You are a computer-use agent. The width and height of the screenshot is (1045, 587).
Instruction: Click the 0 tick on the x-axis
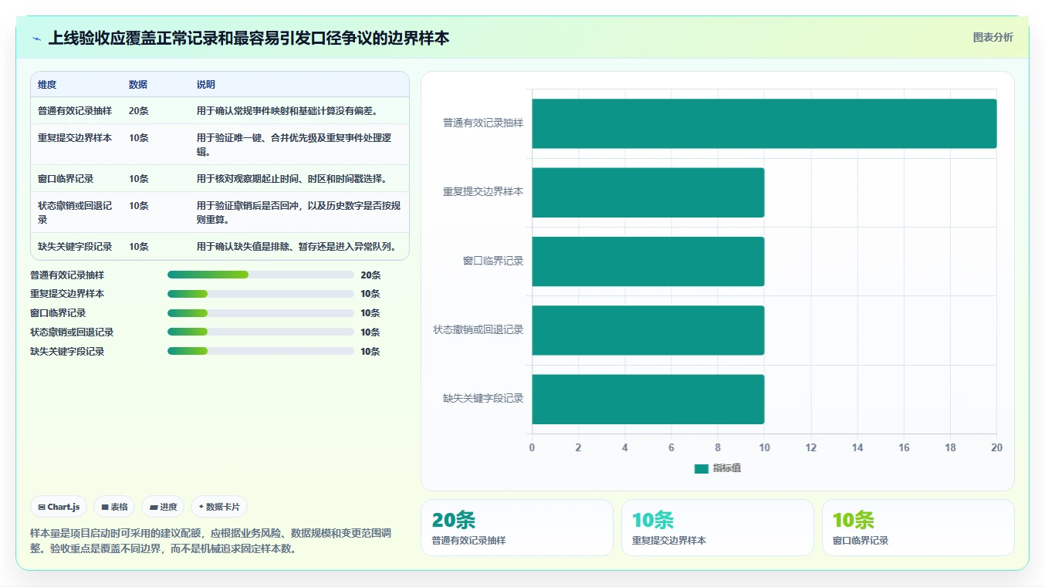[x=532, y=447]
